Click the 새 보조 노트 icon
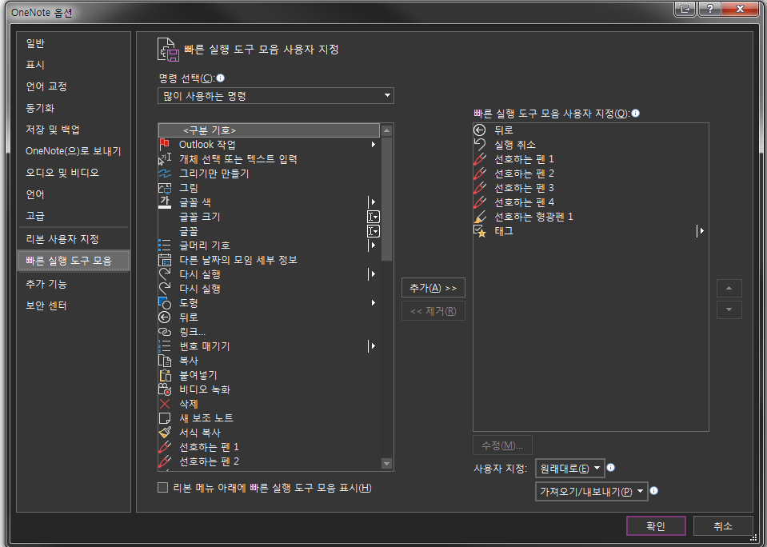Viewport: 767px width, 547px height. click(165, 418)
